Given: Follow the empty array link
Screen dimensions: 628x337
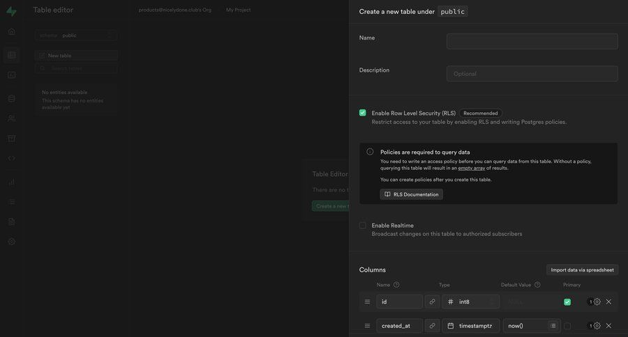Looking at the screenshot, I should click(472, 168).
